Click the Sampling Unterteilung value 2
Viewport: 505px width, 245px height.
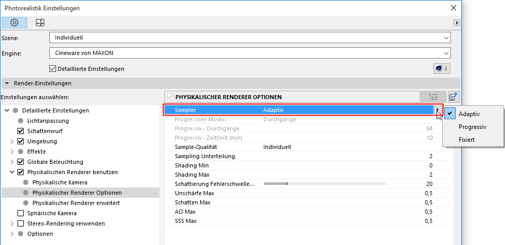point(430,156)
